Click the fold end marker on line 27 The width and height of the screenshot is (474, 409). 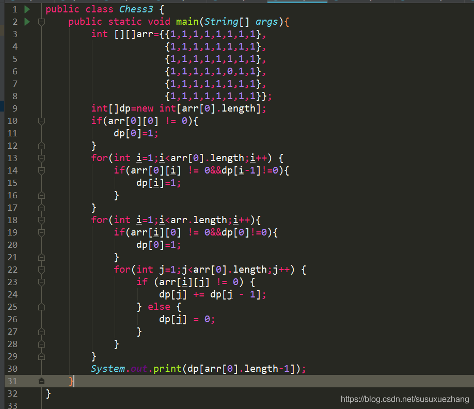(x=42, y=332)
